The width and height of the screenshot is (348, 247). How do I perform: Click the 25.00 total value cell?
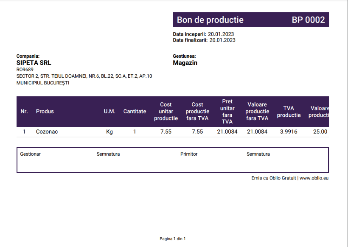320,132
